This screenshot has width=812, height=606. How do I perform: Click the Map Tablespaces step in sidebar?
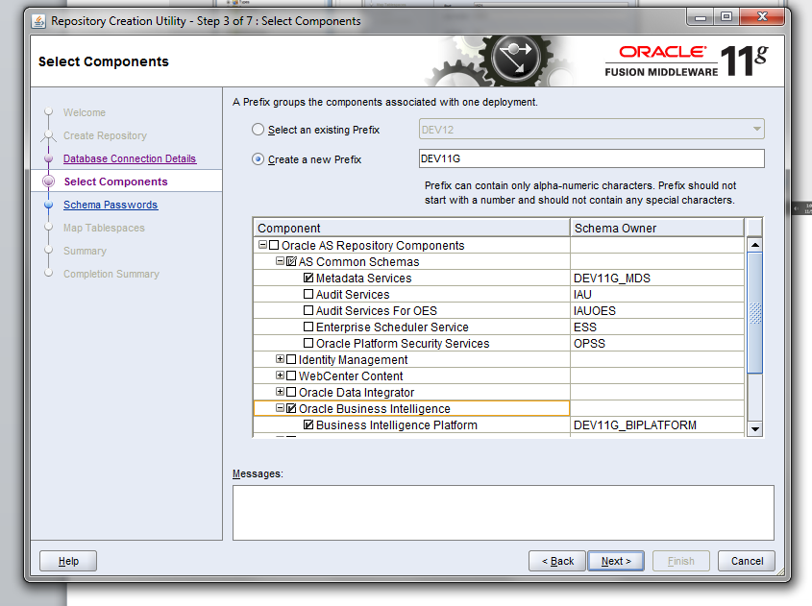pos(104,228)
